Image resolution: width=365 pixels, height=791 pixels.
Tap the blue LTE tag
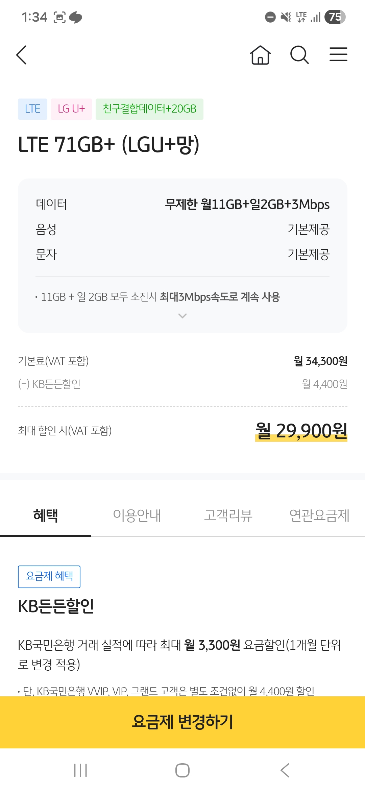coord(32,109)
